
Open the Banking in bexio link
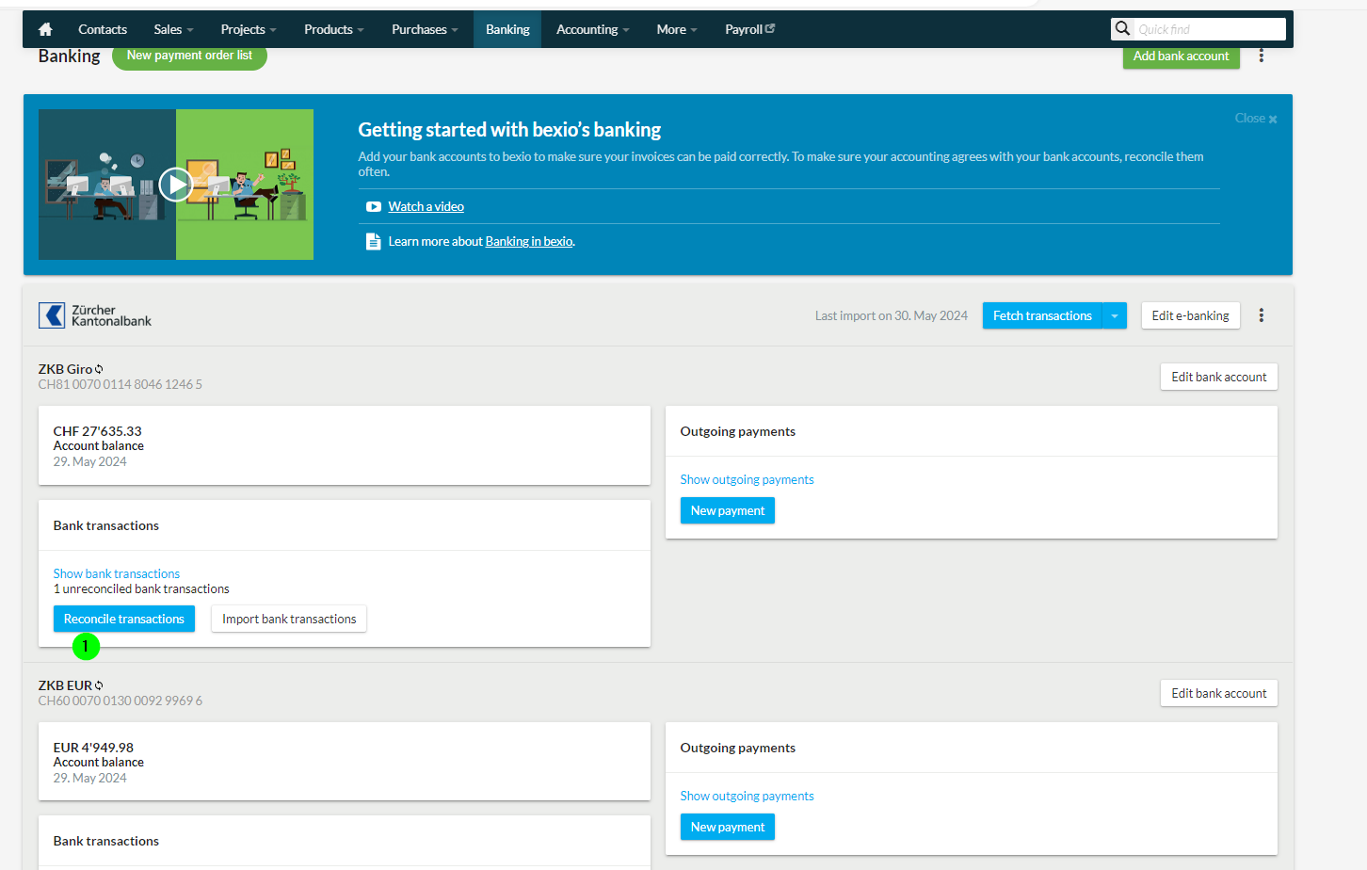tap(529, 241)
